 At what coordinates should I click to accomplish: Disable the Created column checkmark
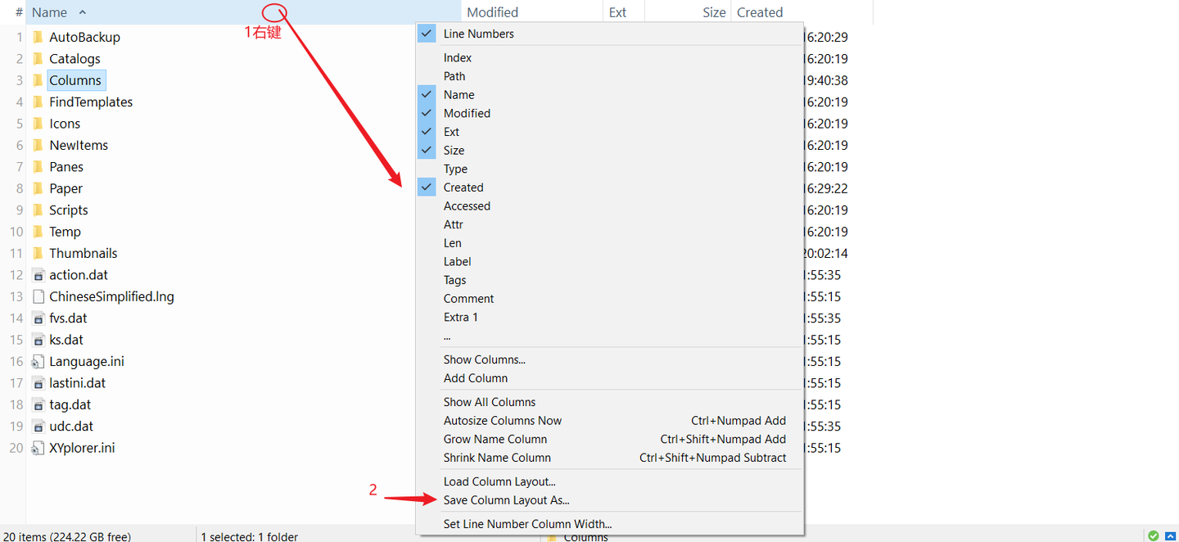tap(427, 187)
